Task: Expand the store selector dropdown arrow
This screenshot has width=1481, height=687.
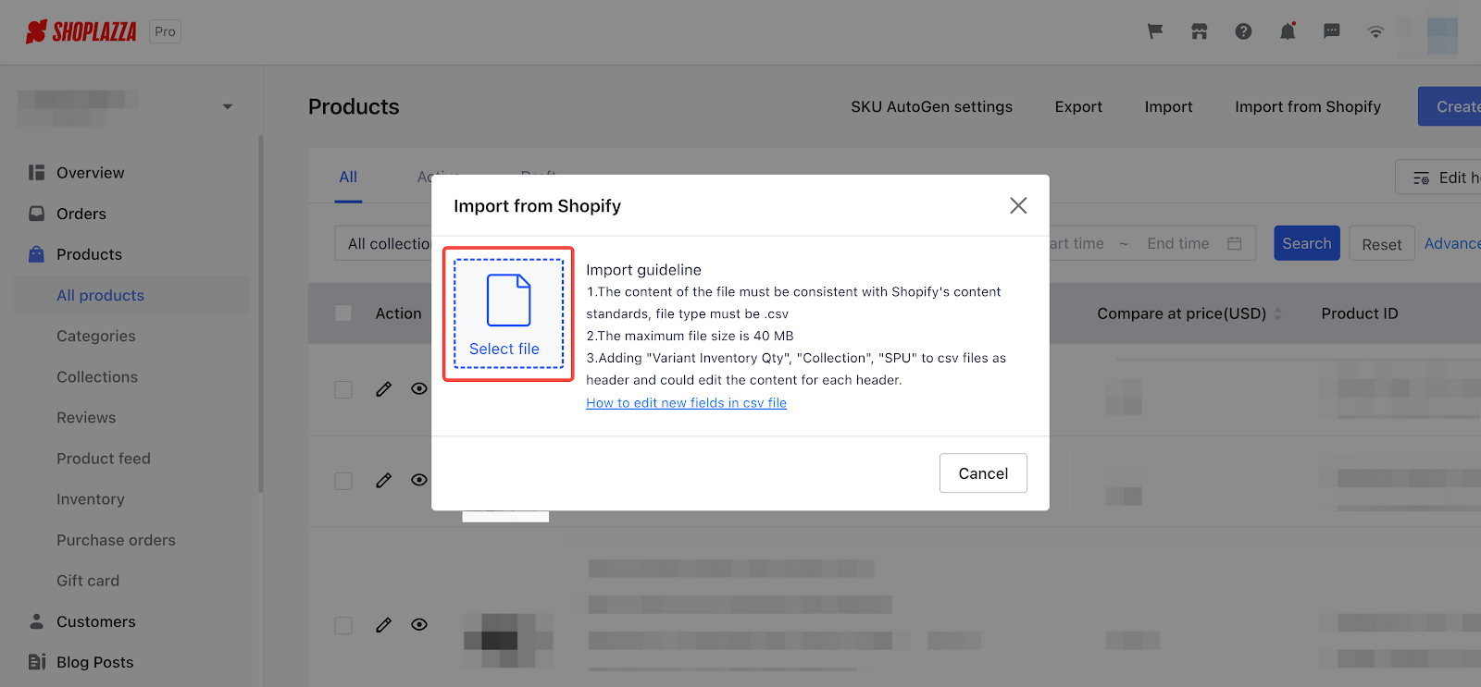Action: tap(228, 106)
